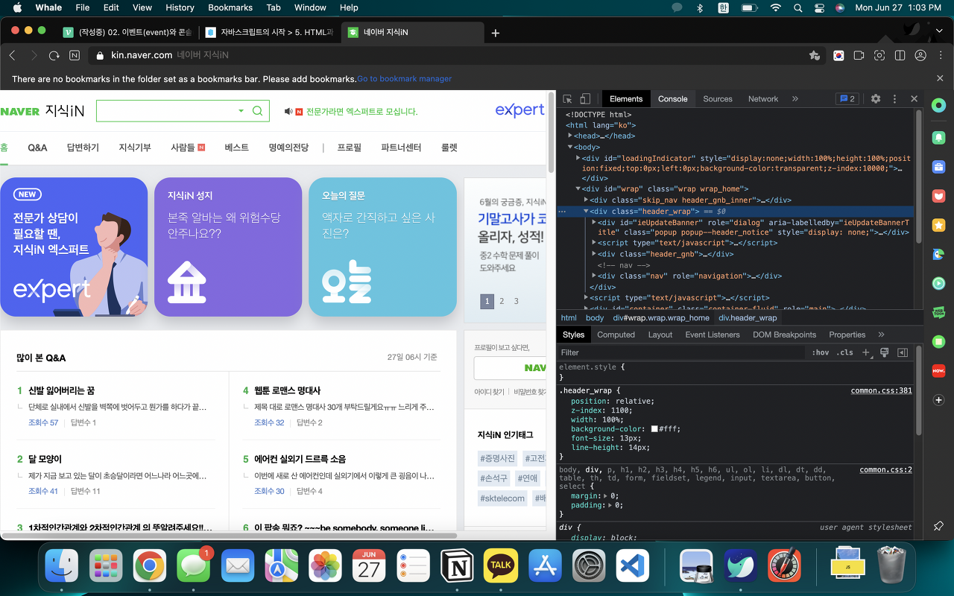Dismiss the bookmarks bar notice with X
The image size is (954, 596).
point(940,78)
